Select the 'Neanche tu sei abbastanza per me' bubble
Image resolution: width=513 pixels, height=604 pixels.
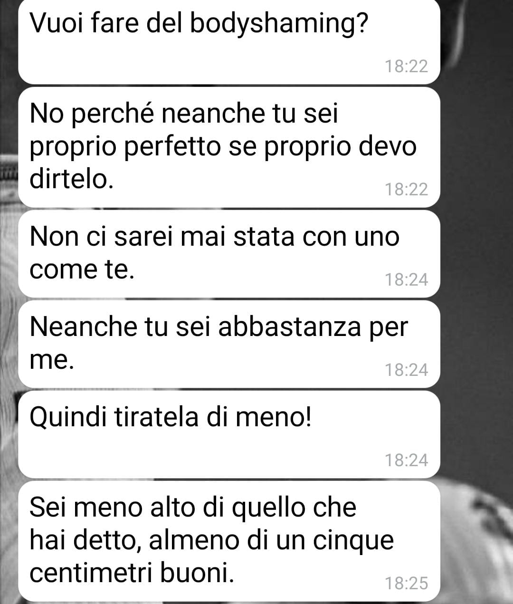pyautogui.click(x=229, y=344)
